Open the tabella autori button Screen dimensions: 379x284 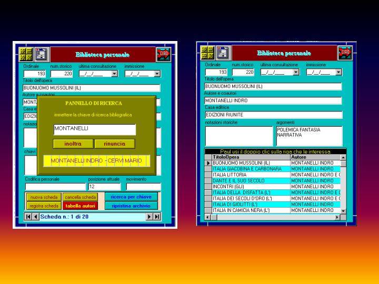click(x=80, y=206)
